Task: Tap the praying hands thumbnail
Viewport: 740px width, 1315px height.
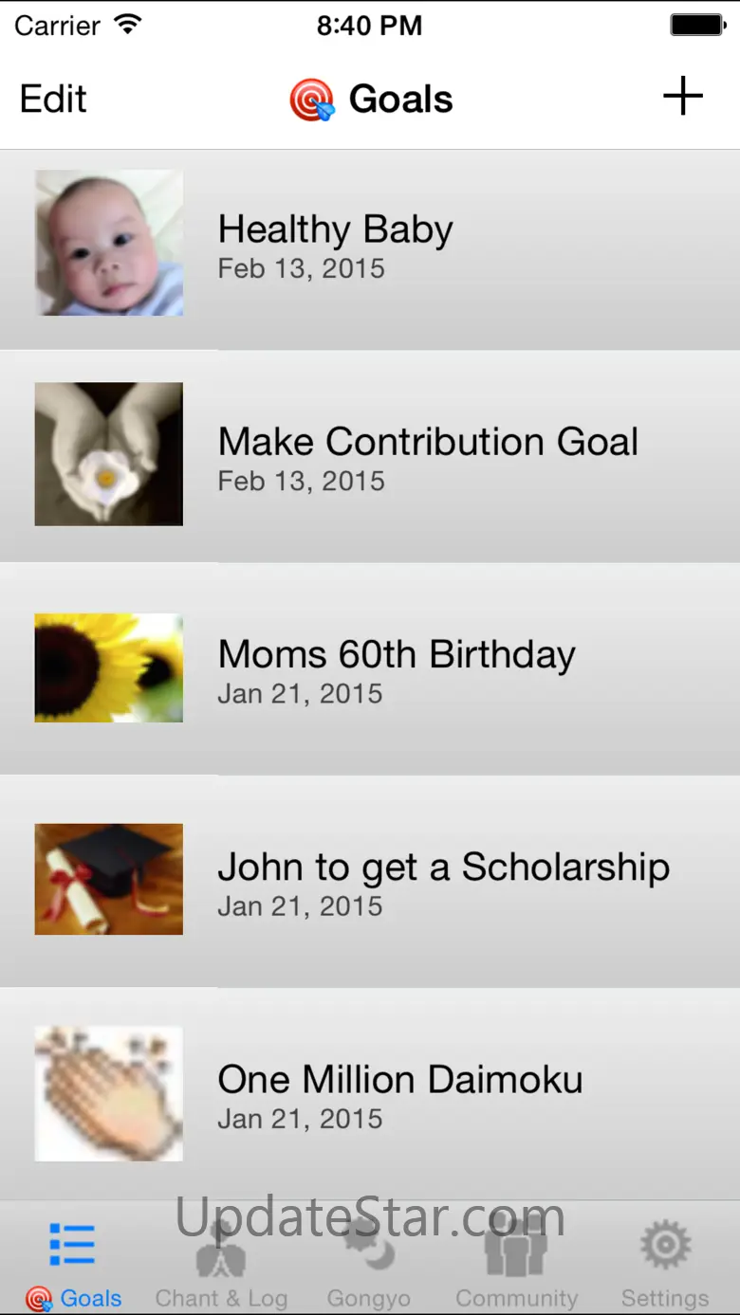Action: pos(109,1092)
